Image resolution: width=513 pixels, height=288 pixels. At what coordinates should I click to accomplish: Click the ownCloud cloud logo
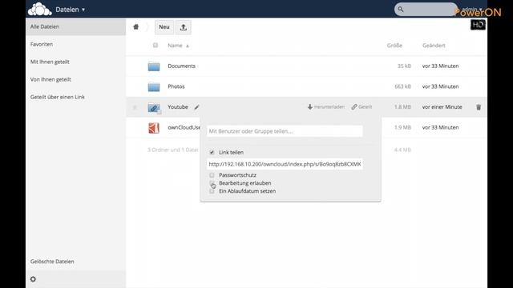coord(39,9)
